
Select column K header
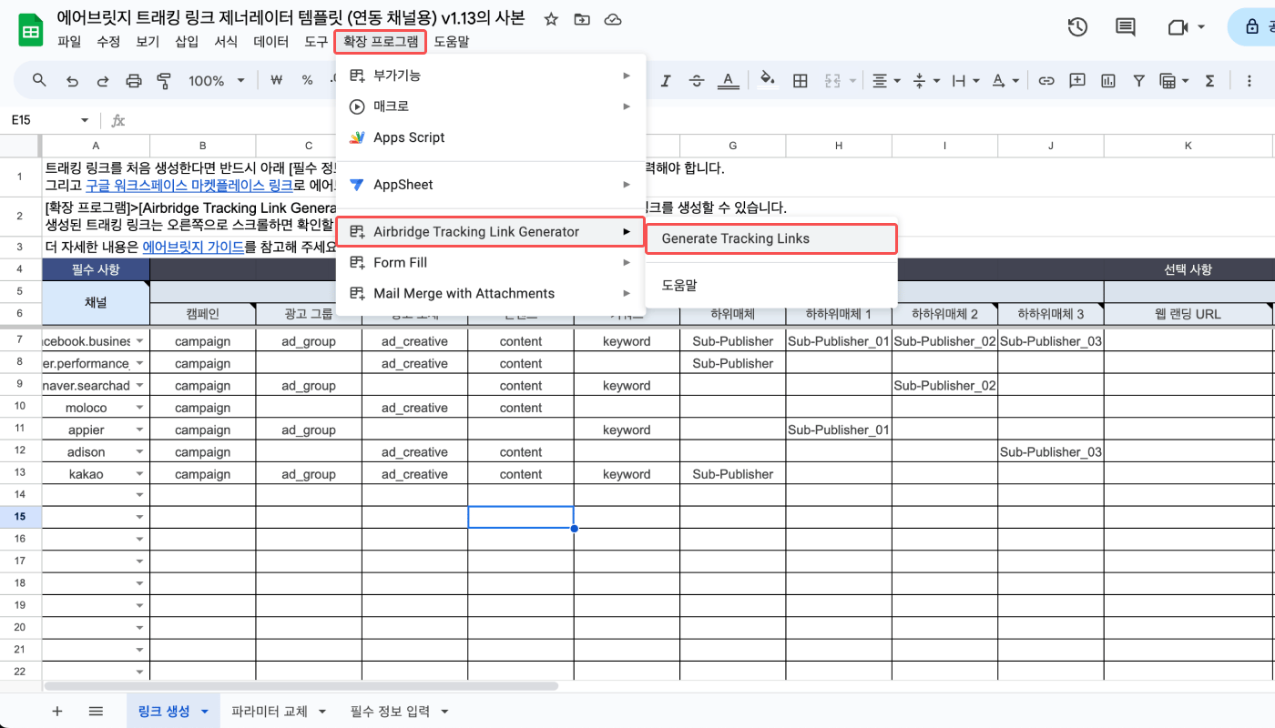point(1188,146)
